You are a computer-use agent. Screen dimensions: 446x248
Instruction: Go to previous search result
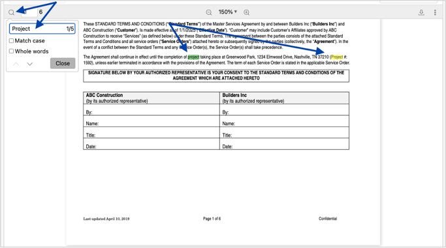(x=16, y=64)
